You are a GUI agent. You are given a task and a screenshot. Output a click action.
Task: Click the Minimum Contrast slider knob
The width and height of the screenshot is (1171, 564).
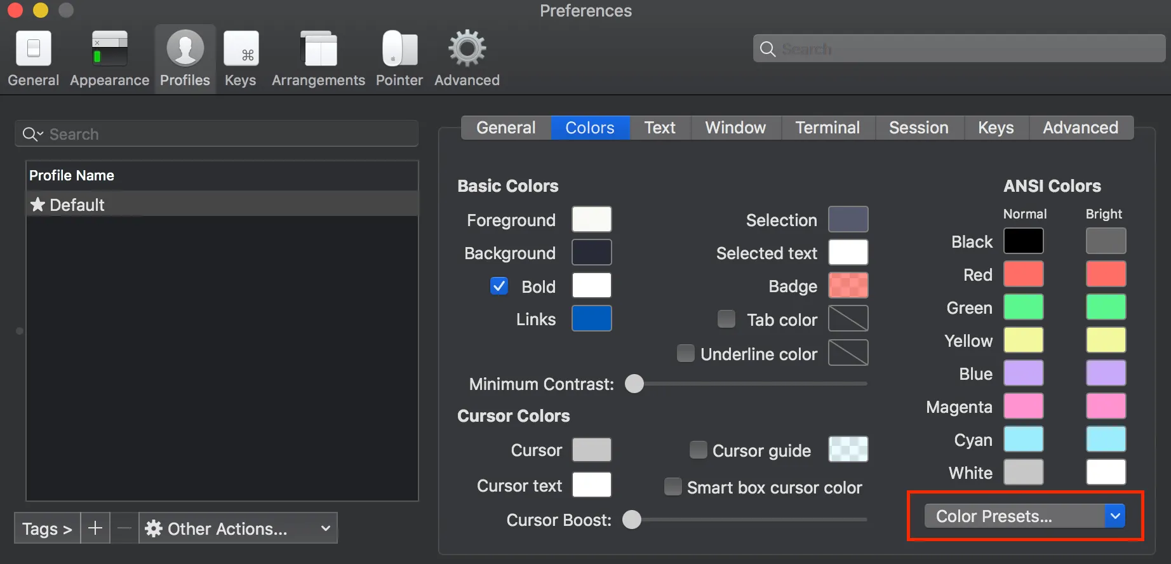634,384
